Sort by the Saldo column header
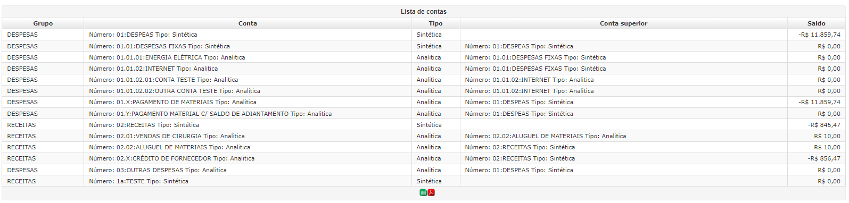The image size is (849, 203). pyautogui.click(x=816, y=23)
